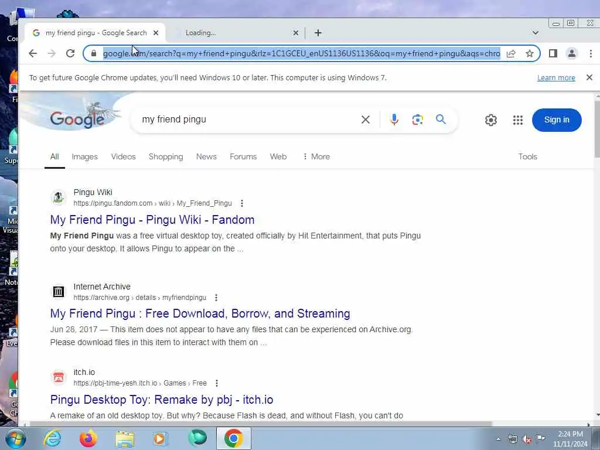Open options for Pingu Wiki result

tap(242, 203)
